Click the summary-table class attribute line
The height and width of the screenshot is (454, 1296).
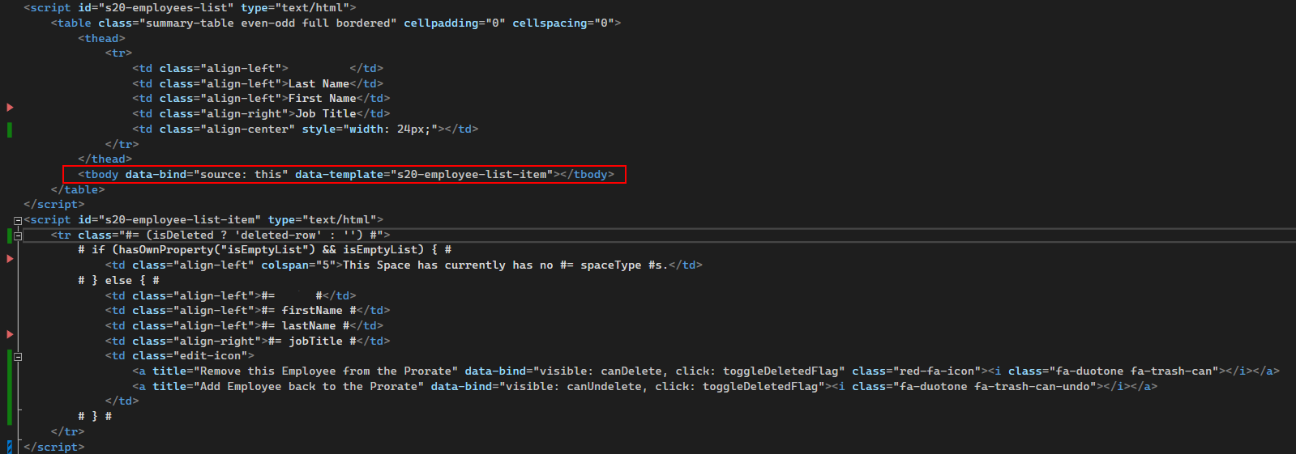point(336,23)
